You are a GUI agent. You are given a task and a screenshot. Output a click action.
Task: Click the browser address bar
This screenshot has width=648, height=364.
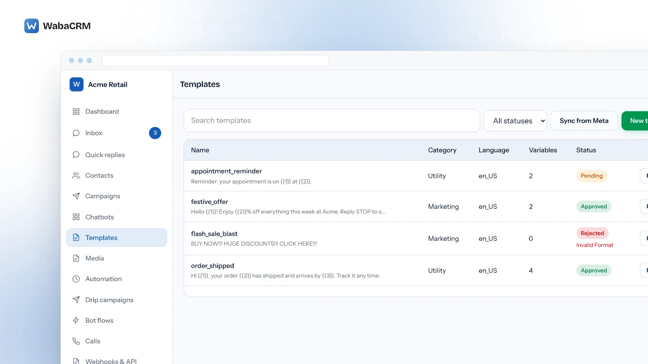[215, 61]
